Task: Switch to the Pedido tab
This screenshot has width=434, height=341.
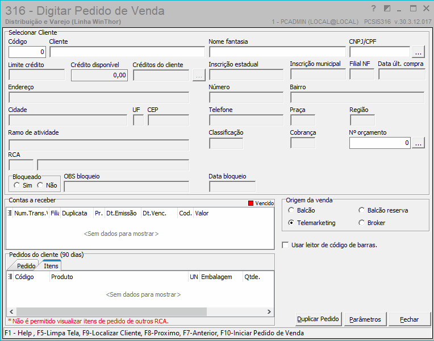Action: coord(26,266)
